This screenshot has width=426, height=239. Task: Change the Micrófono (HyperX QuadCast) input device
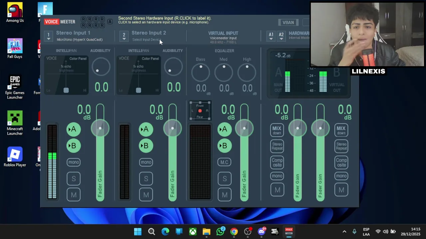80,40
